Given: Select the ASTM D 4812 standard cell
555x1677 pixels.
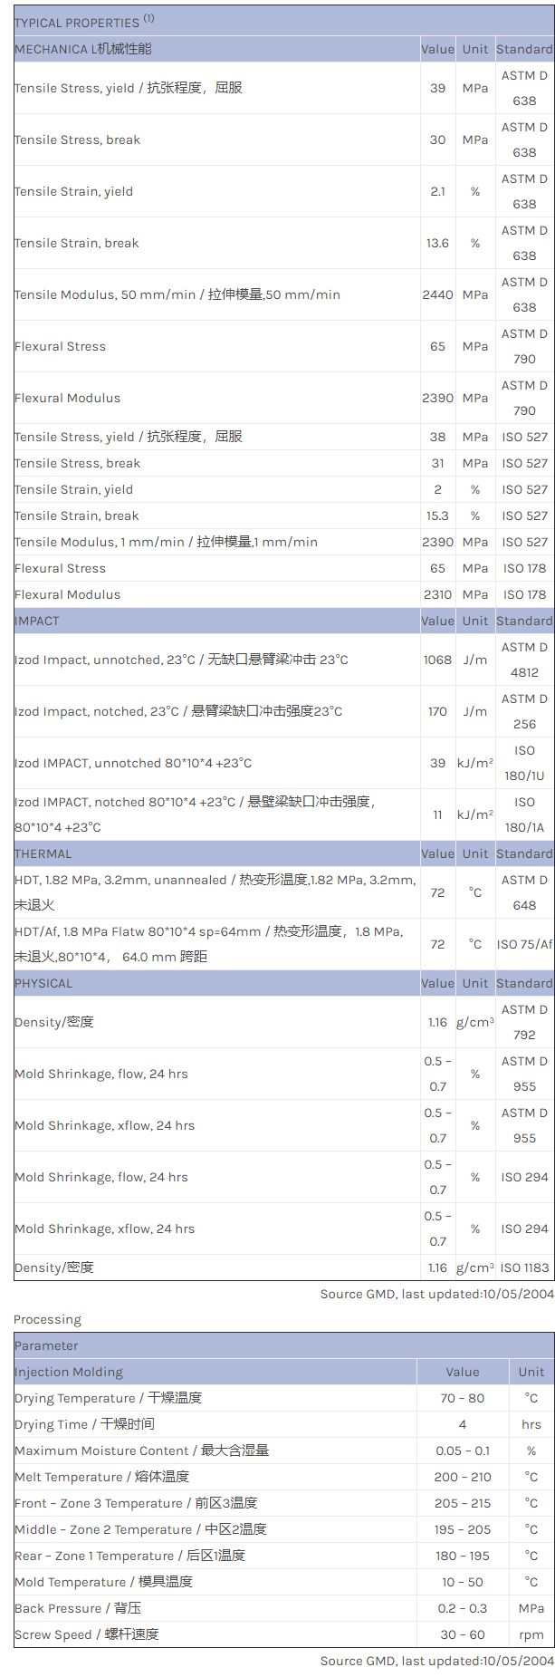Looking at the screenshot, I should click(524, 660).
